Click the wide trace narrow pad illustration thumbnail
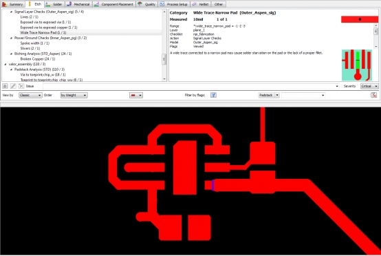The height and width of the screenshot is (256, 381). pos(357,65)
